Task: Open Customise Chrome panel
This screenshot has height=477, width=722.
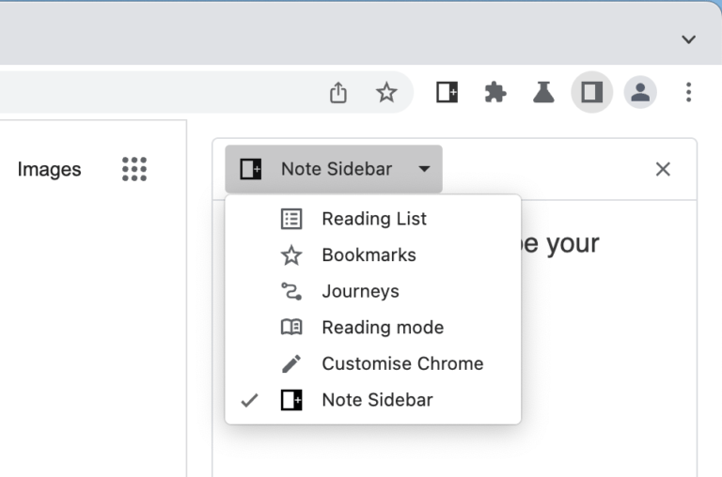Action: point(373,363)
